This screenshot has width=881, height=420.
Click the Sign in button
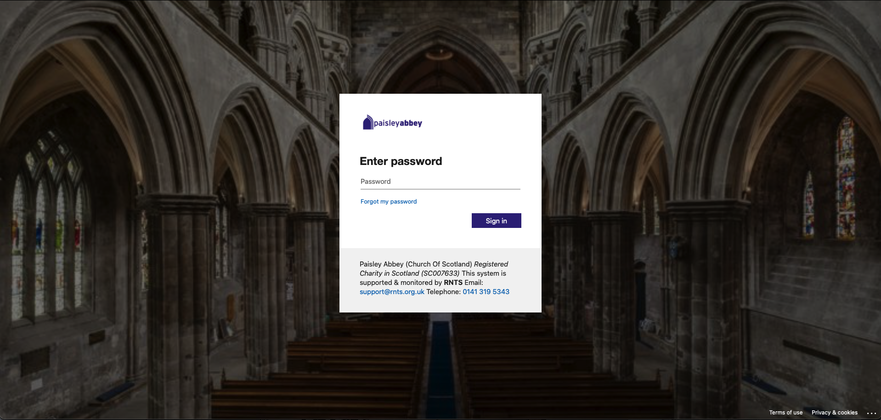496,221
